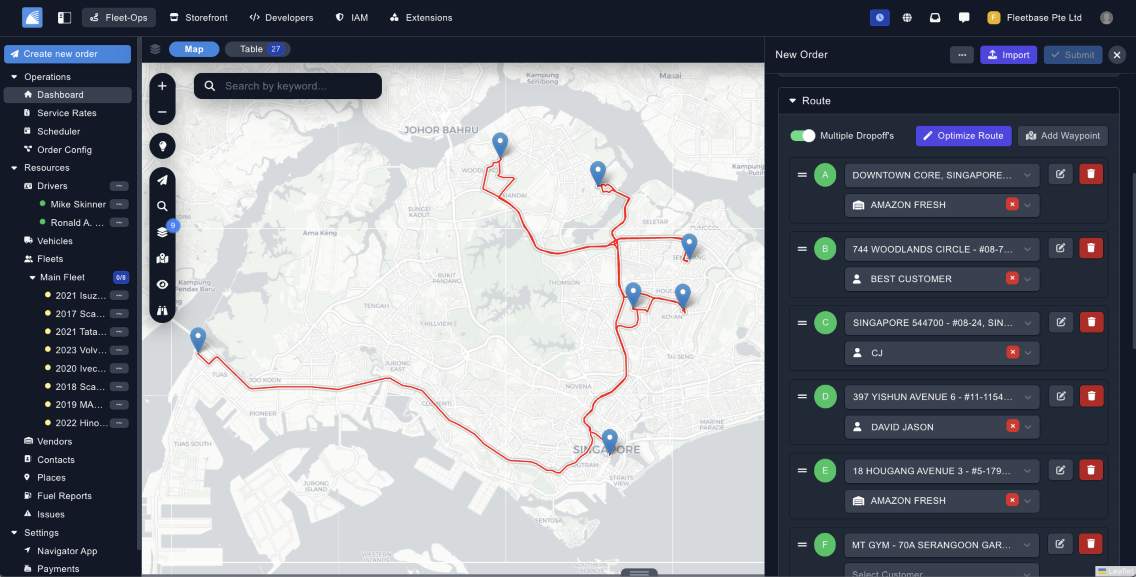Edit waypoint B 744 Woodlands Circle
Viewport: 1136px width, 577px height.
pos(1060,248)
